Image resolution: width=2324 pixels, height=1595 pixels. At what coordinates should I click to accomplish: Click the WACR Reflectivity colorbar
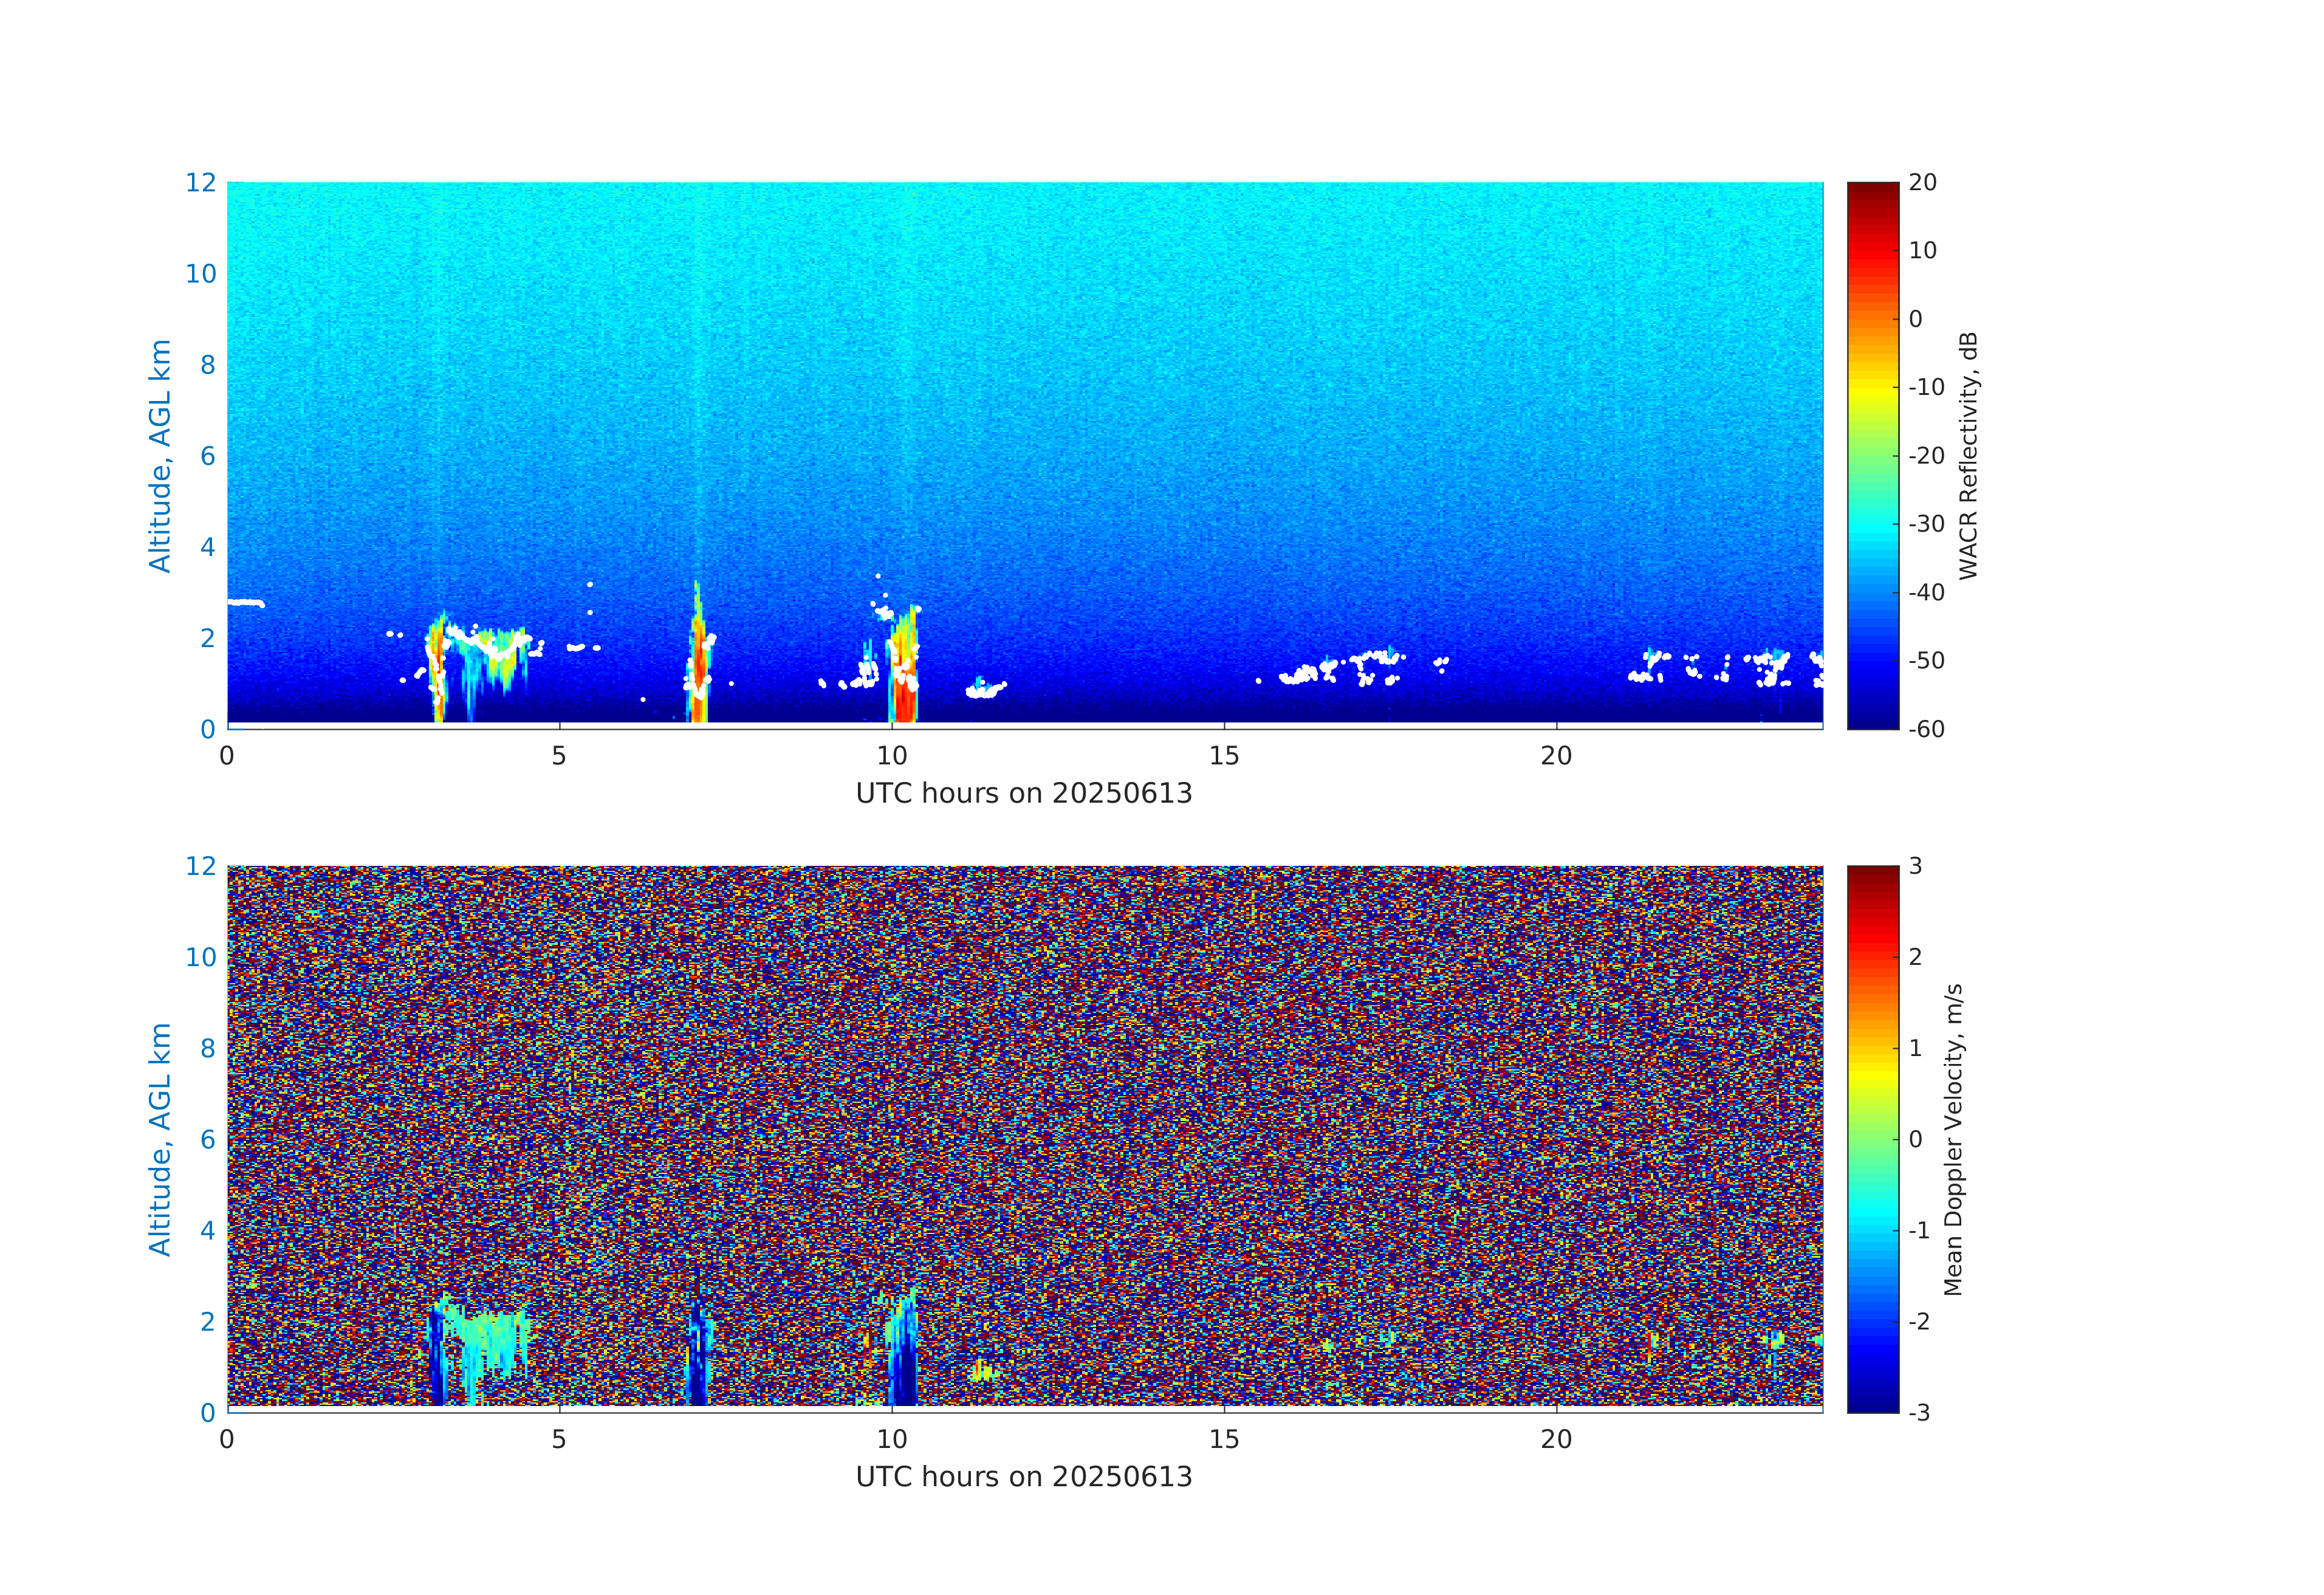pos(1872,455)
